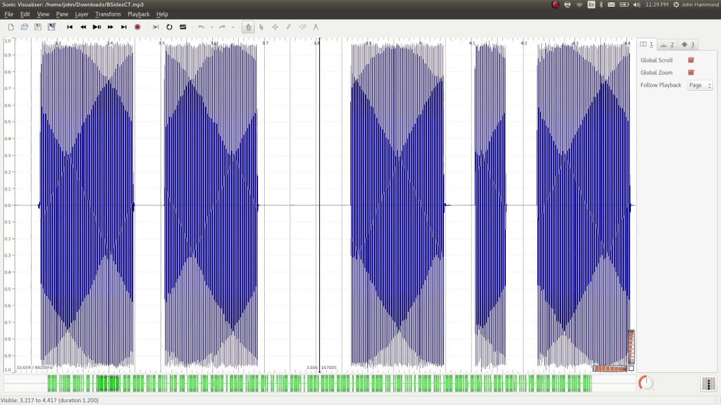Screen dimensions: 721x405
Task: Open the Follow Playback Page dropdown
Action: [x=700, y=85]
